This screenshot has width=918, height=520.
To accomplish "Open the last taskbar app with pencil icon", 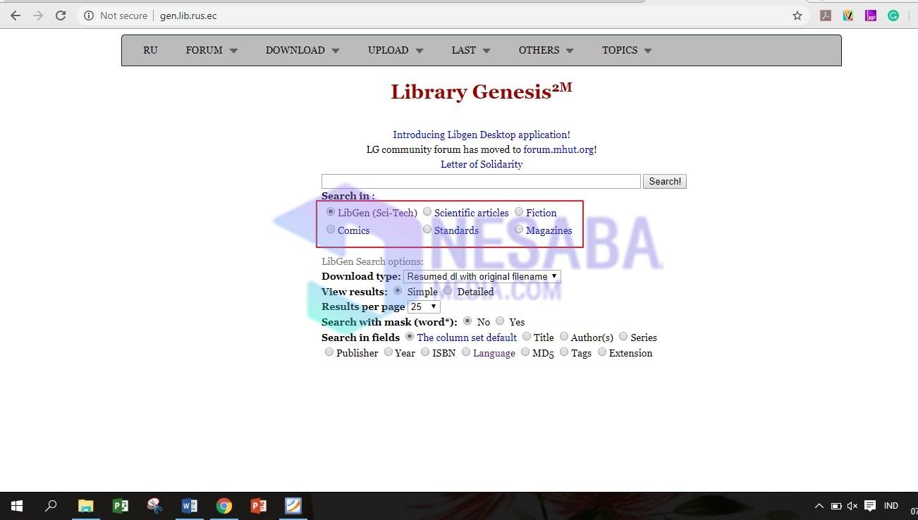I will point(293,506).
